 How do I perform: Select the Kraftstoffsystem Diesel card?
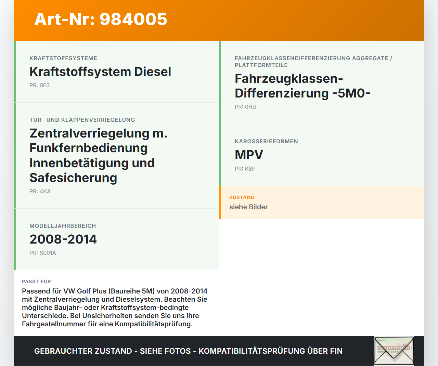pyautogui.click(x=100, y=72)
